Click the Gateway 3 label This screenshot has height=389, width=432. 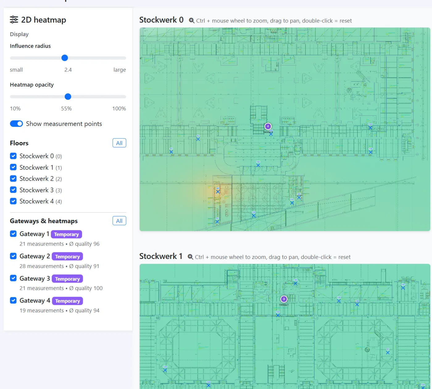pos(35,278)
